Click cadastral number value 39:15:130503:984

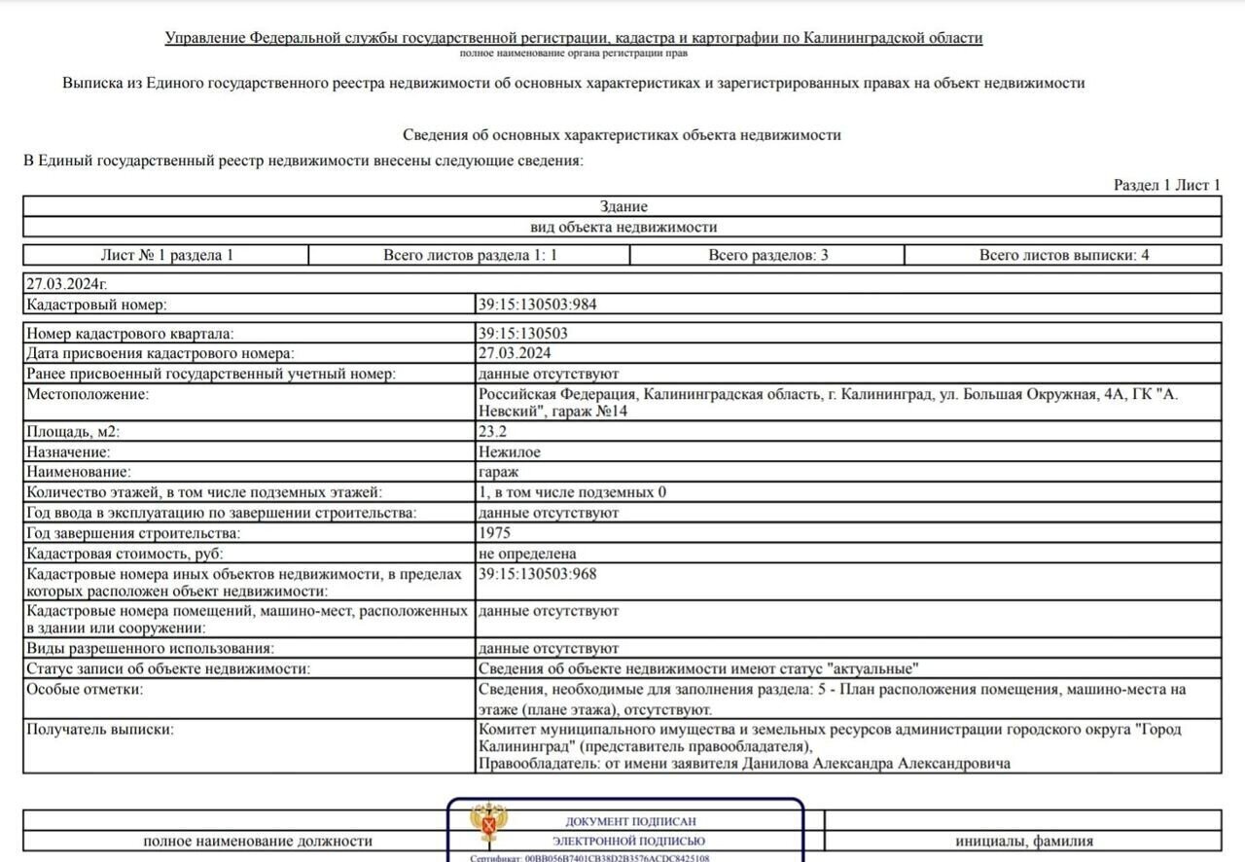pos(537,305)
